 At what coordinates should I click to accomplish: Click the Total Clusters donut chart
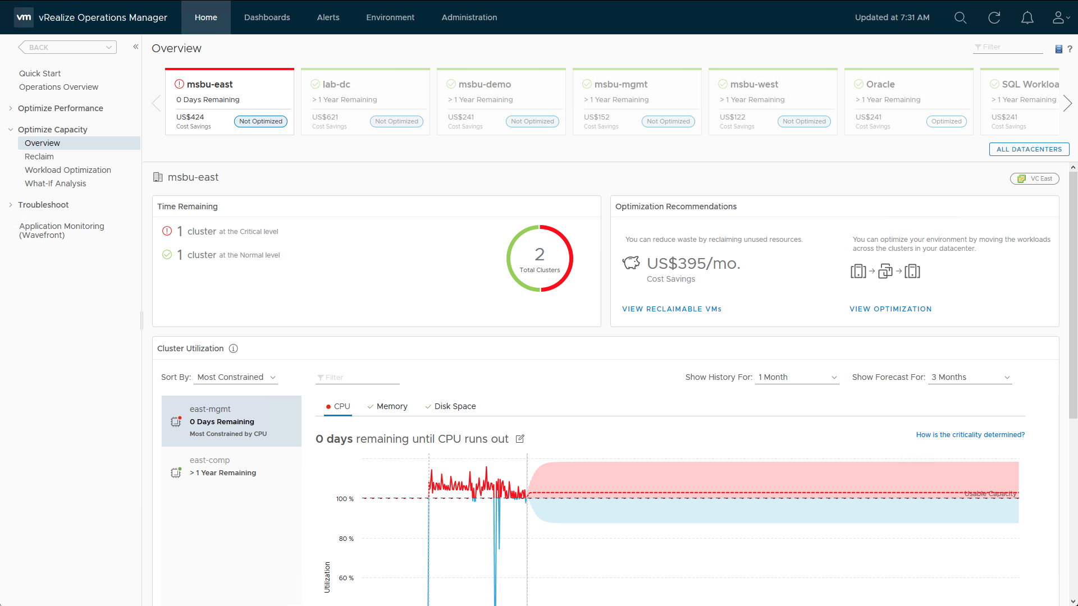540,259
